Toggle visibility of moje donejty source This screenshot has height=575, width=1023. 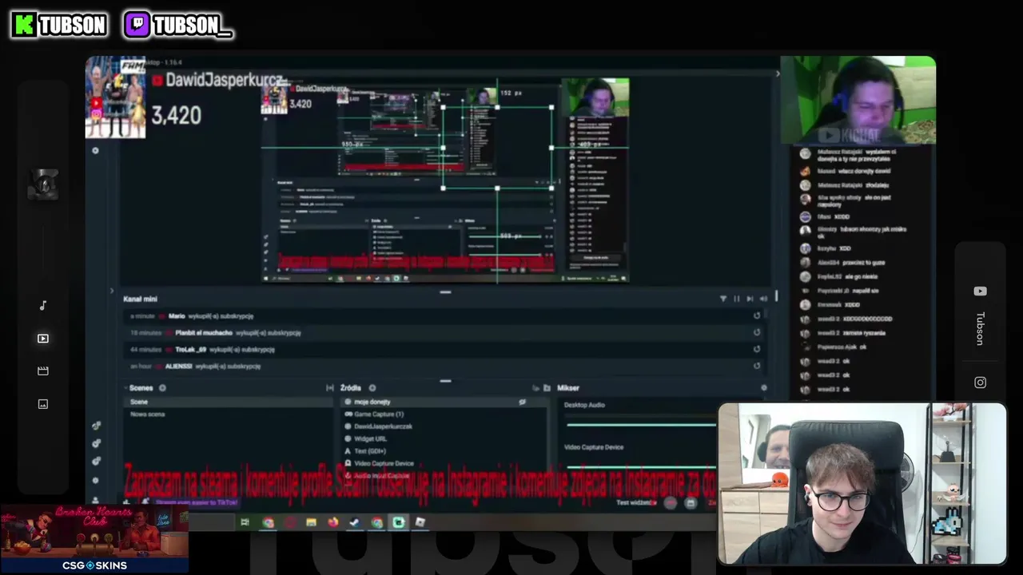coord(523,402)
